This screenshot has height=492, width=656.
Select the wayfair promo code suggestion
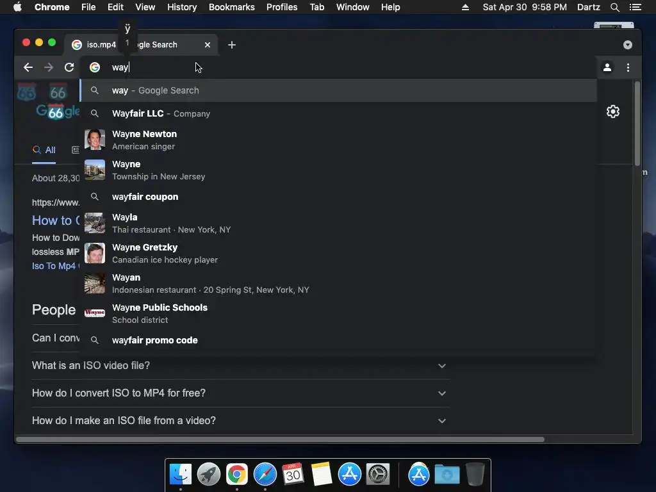(338, 340)
